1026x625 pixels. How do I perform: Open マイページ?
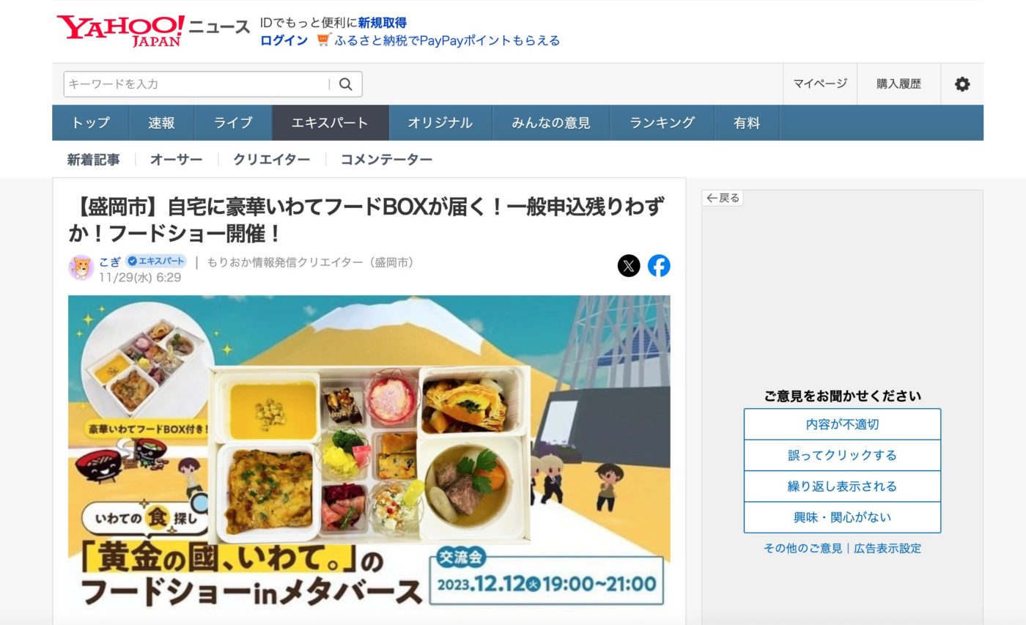[820, 84]
